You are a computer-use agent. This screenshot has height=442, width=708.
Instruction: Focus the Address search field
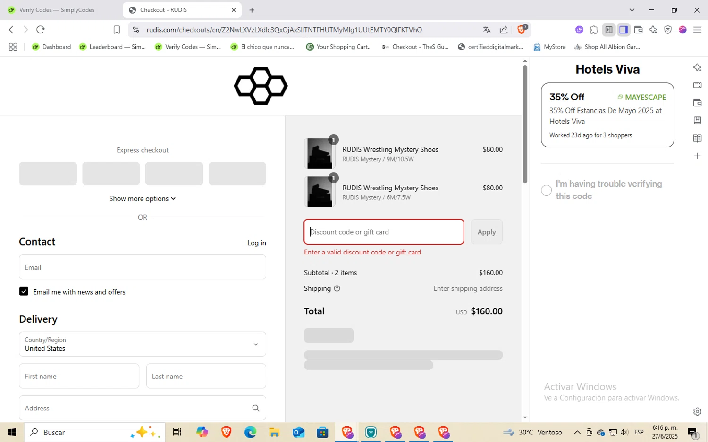pyautogui.click(x=143, y=408)
